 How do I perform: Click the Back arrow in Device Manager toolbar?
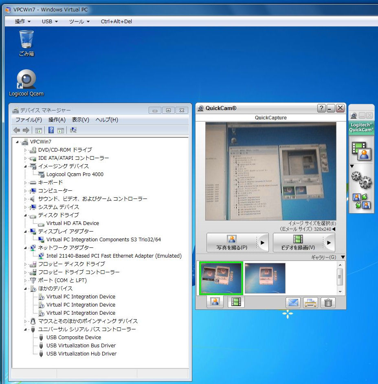(17, 130)
